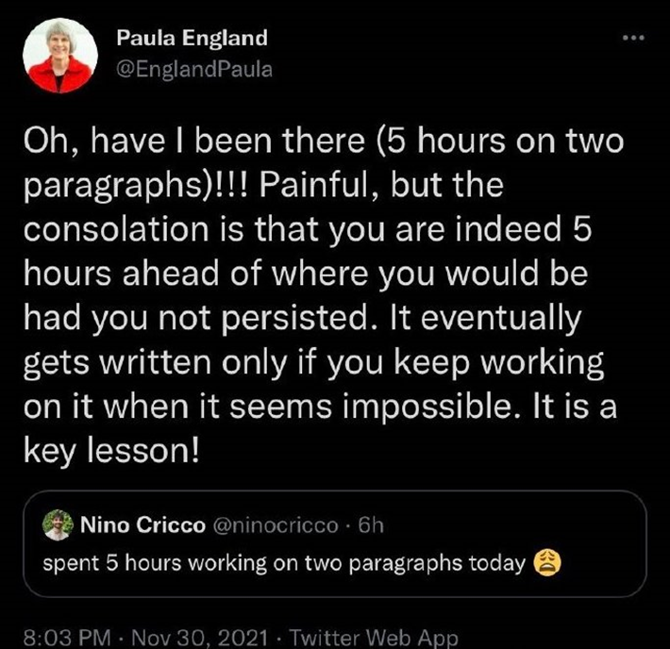
Task: Click Paula England's profile picture
Action: (x=59, y=55)
